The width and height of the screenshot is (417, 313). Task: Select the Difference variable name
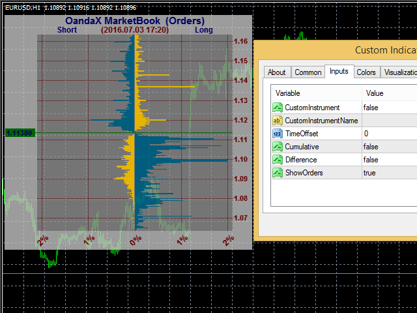point(301,160)
